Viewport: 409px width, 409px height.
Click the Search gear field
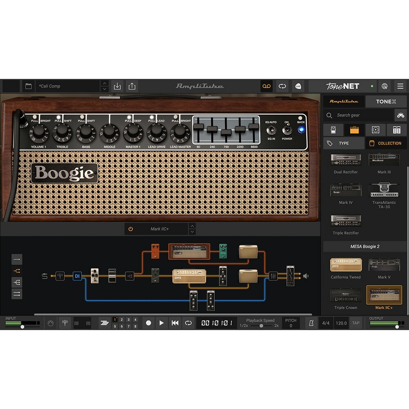pos(359,115)
